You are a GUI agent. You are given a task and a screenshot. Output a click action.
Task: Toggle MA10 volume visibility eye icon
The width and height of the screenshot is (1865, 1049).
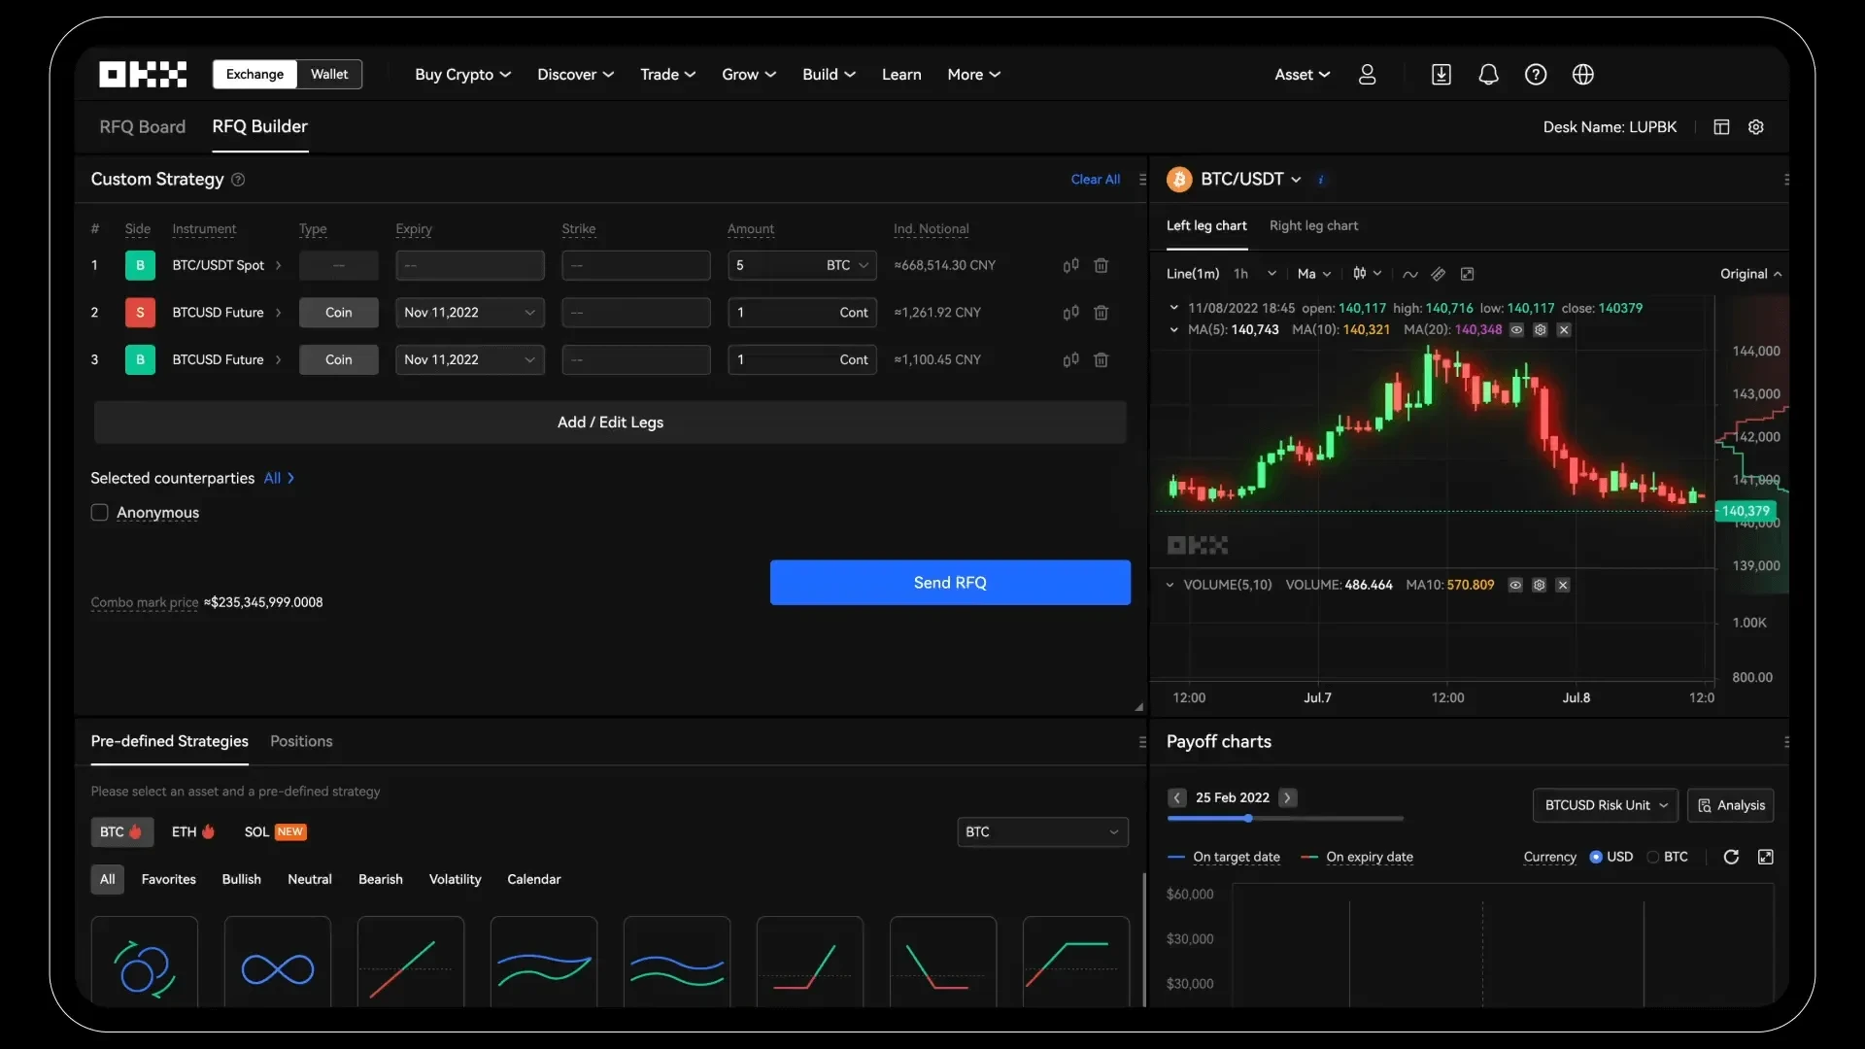tap(1516, 586)
